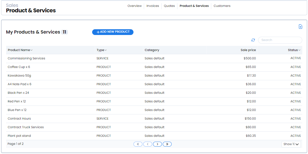The height and width of the screenshot is (154, 308).
Task: Open the Show rows-per-page dropdown
Action: coord(291,144)
